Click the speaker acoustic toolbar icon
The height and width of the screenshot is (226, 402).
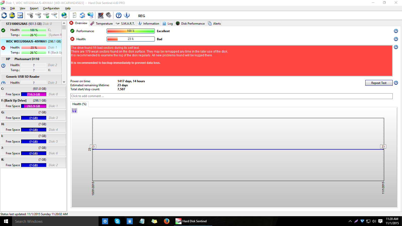(109, 16)
